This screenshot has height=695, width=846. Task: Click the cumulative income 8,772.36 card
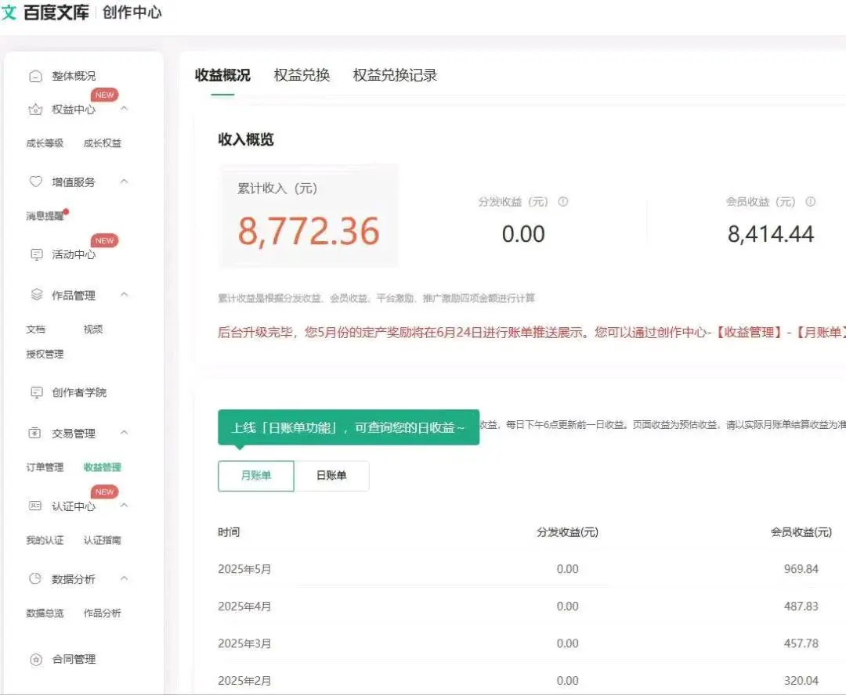coord(309,216)
